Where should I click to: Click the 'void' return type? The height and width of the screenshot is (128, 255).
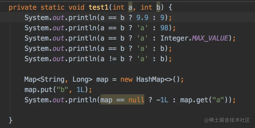pos(76,7)
